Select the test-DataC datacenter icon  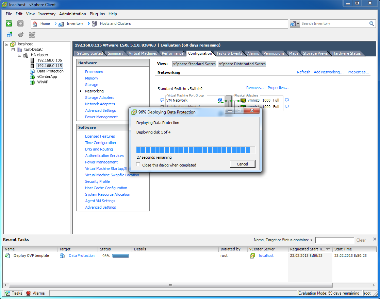pyautogui.click(x=19, y=49)
